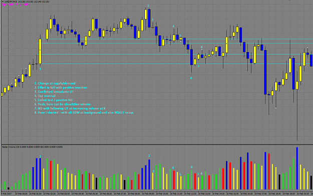Select '10 Feb 12:30' on the time axis
Viewport: 313px width, 196px height.
190,193
